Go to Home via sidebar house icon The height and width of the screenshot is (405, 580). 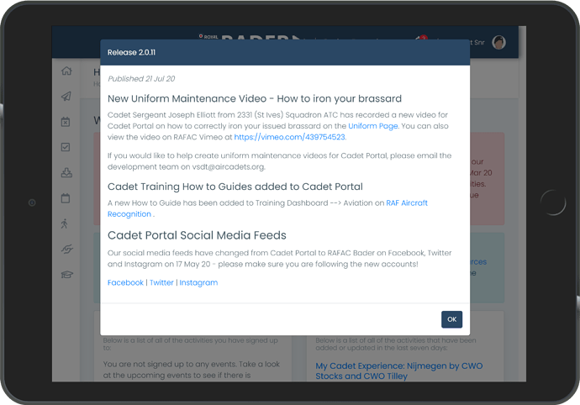click(66, 71)
